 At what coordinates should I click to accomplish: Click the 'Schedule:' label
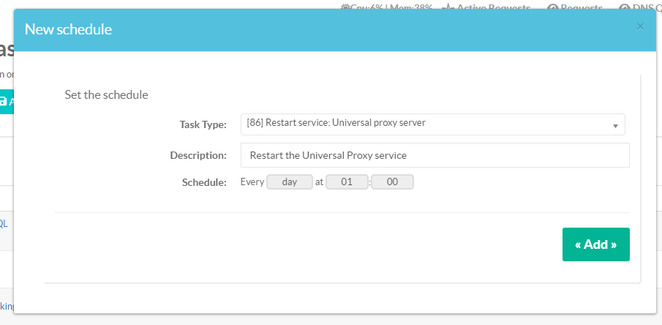point(203,183)
